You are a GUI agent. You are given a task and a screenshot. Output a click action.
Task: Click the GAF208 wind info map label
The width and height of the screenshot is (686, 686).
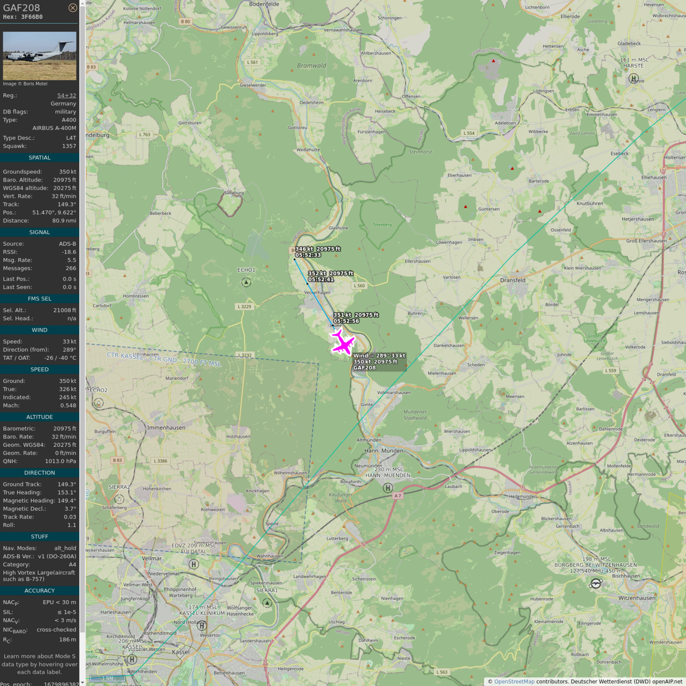tap(379, 362)
